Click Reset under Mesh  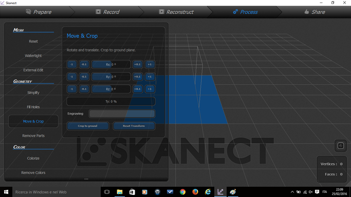[x=33, y=42]
